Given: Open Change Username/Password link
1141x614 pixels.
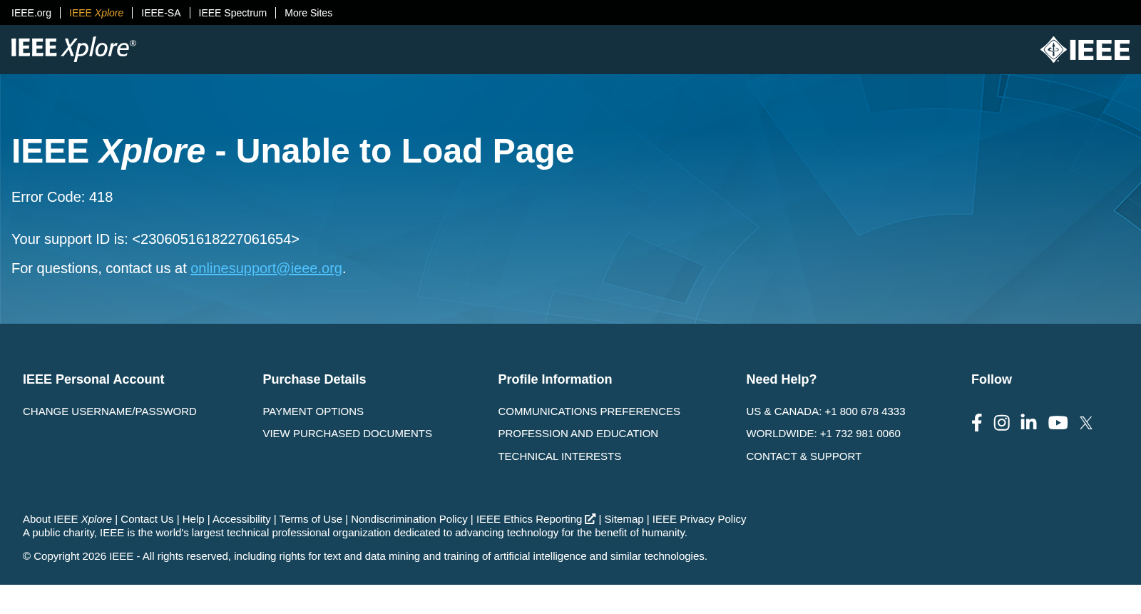Looking at the screenshot, I should pyautogui.click(x=110, y=411).
